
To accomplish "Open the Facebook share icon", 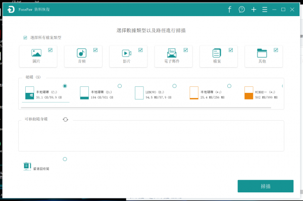I will (x=229, y=10).
